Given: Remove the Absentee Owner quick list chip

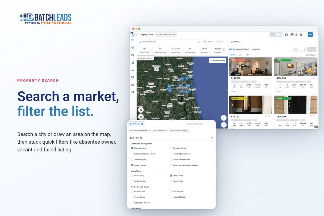Looking at the screenshot, I should pyautogui.click(x=149, y=131).
